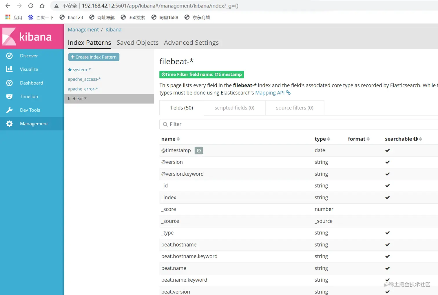
Task: Open the Saved Objects tab
Action: pyautogui.click(x=138, y=43)
